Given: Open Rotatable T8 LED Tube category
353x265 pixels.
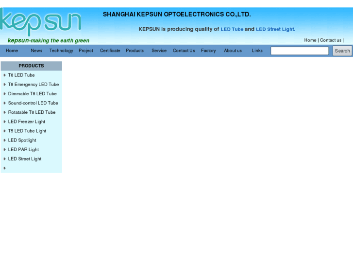Looking at the screenshot, I should [x=32, y=112].
